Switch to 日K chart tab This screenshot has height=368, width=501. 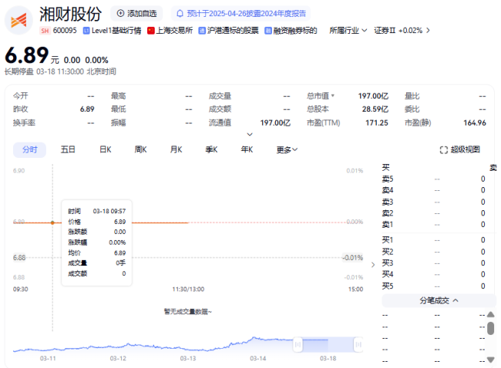tap(105, 149)
